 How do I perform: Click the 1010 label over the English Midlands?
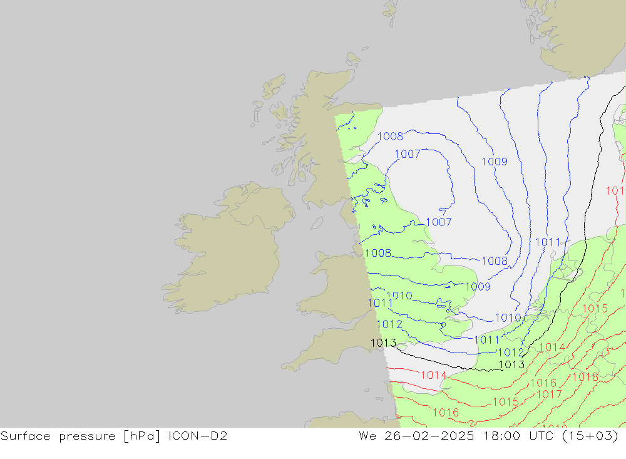(x=399, y=296)
